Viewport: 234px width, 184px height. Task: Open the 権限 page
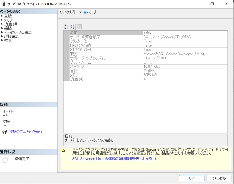(8, 40)
